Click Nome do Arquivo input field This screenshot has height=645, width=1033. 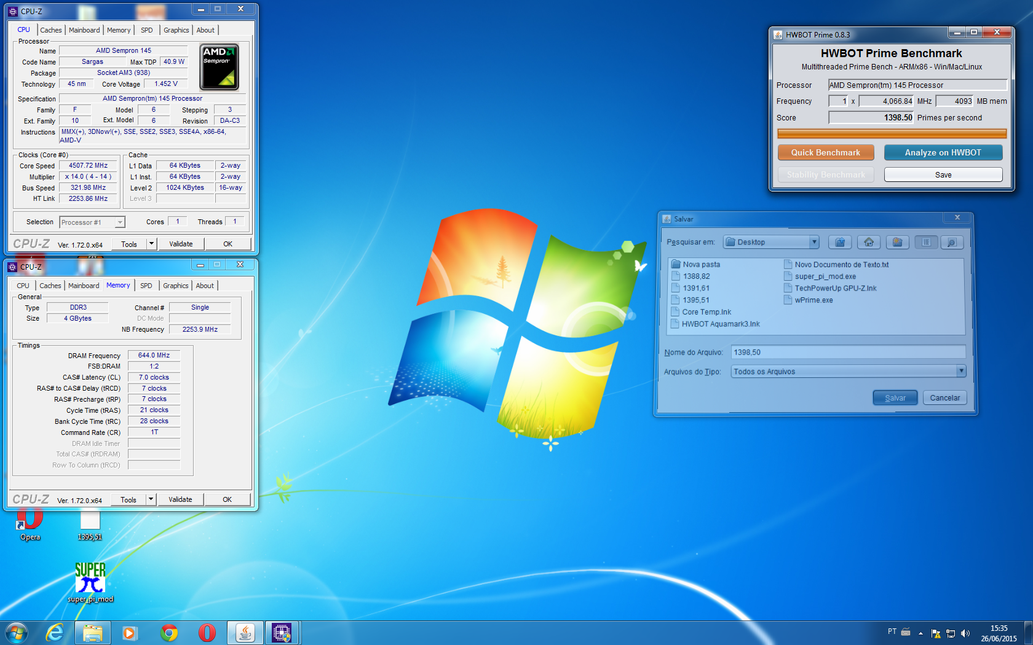point(849,352)
